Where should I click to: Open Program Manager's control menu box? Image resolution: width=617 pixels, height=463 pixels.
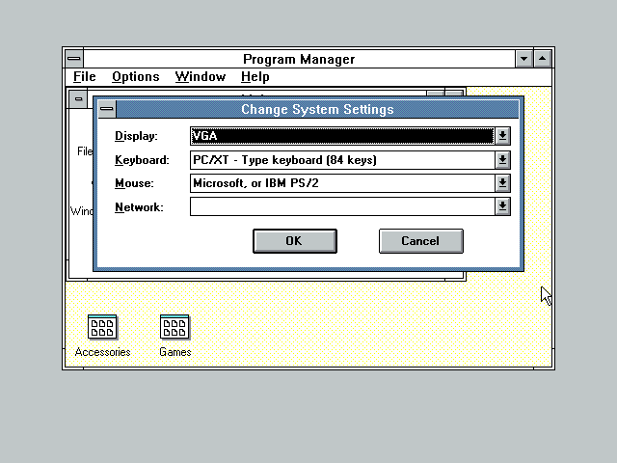[73, 59]
